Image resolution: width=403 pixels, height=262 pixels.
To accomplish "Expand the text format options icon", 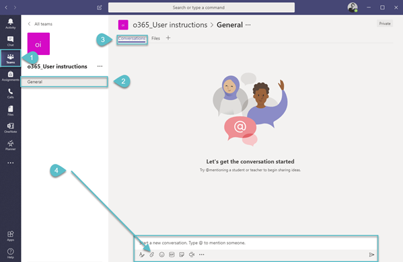I will (x=141, y=255).
